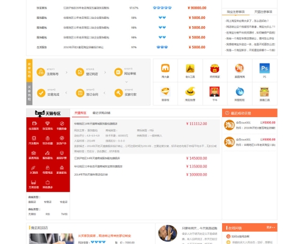The image size is (305, 244).
Task: Select the 美容护理 face category icon
Action: (x=62, y=155)
